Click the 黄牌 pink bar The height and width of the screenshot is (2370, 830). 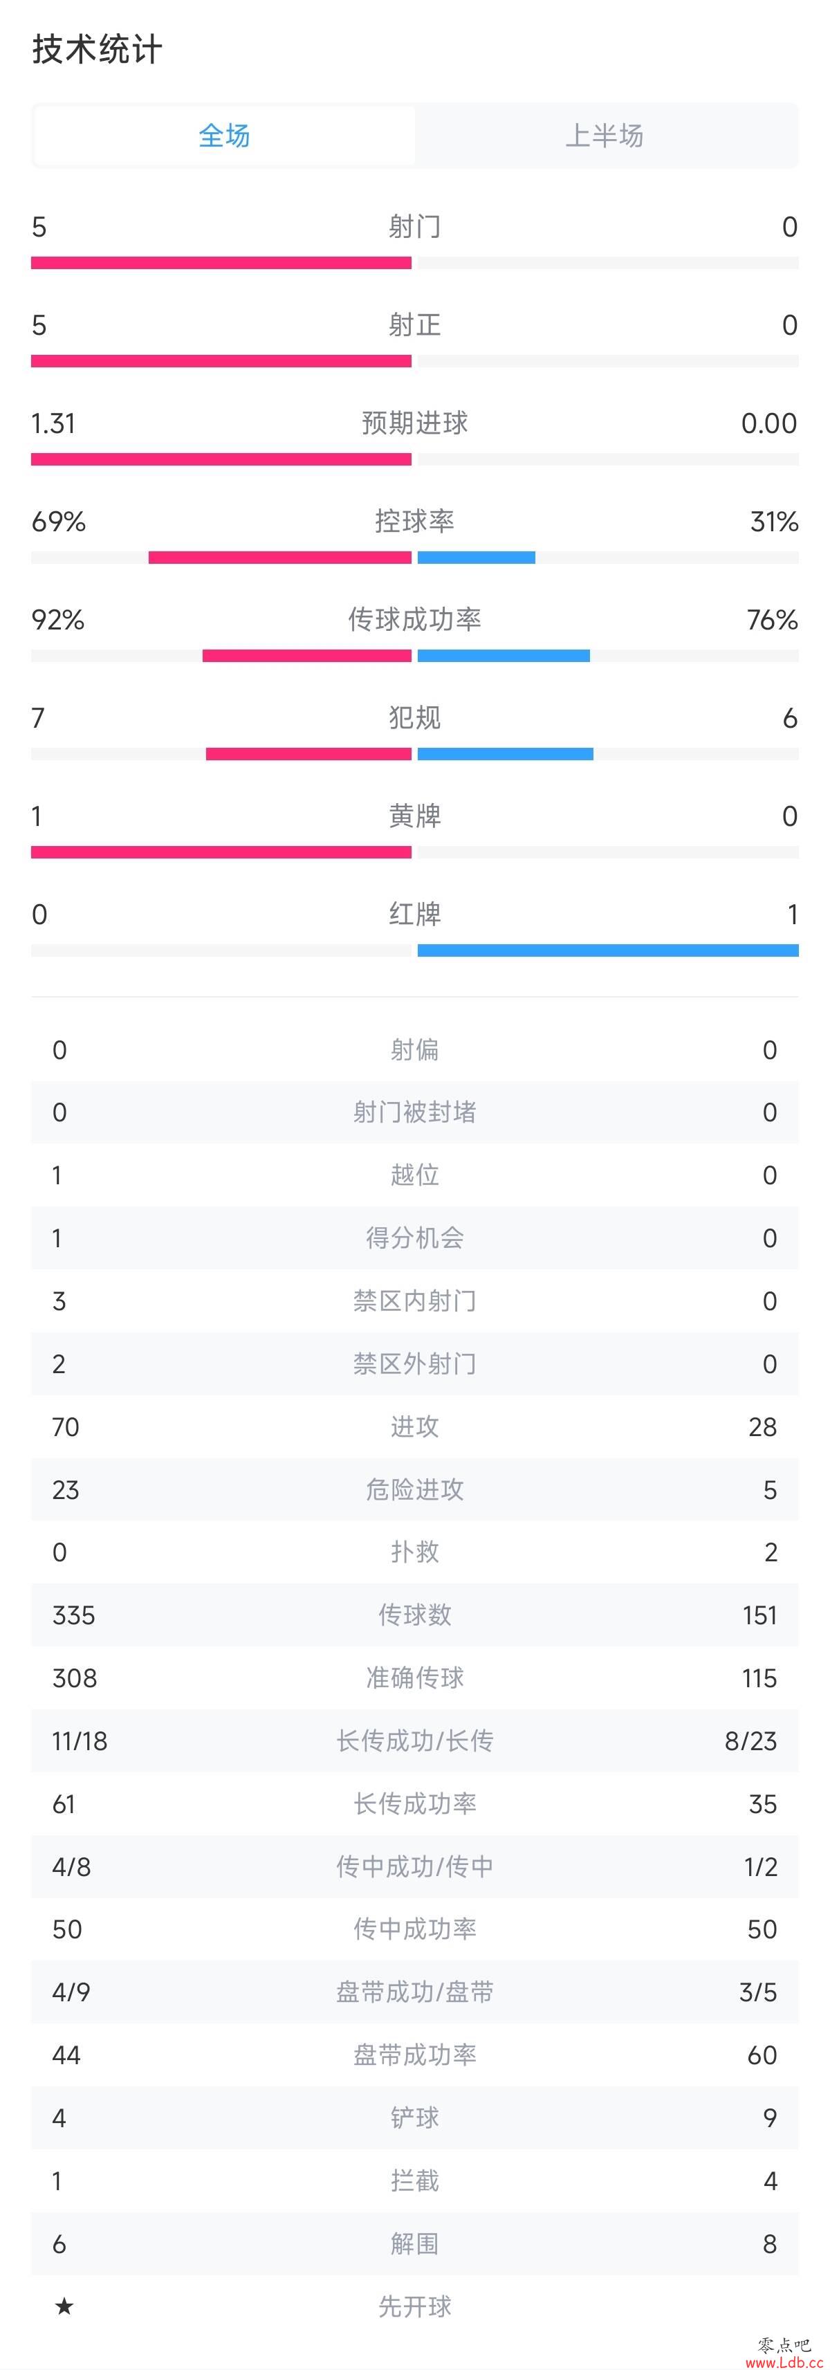pos(221,852)
